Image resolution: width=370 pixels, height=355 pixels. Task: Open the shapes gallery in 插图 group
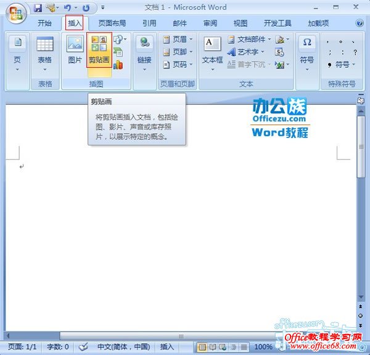coord(120,39)
